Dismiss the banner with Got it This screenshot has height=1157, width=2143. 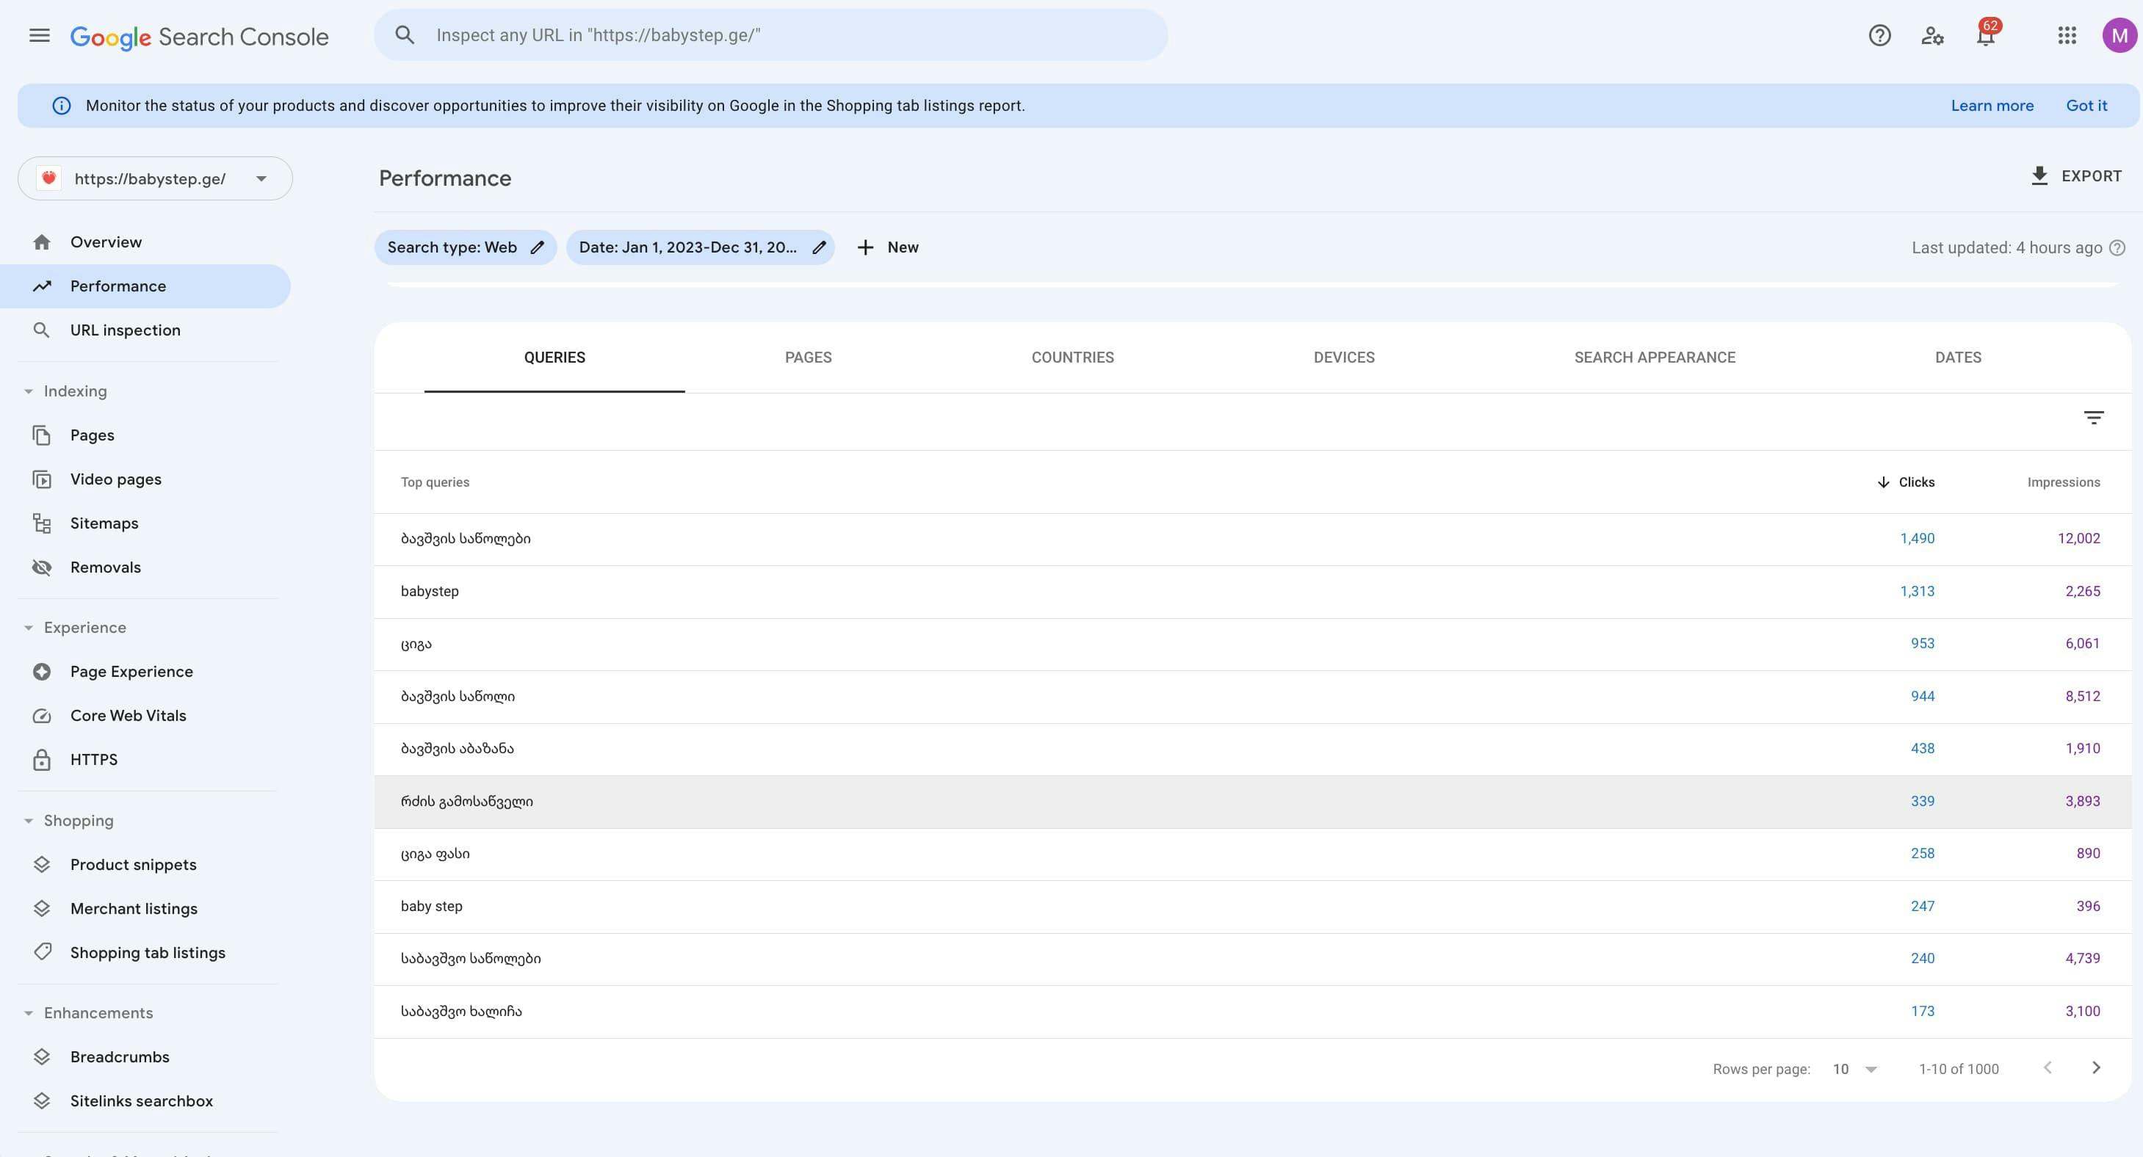[x=2087, y=105]
